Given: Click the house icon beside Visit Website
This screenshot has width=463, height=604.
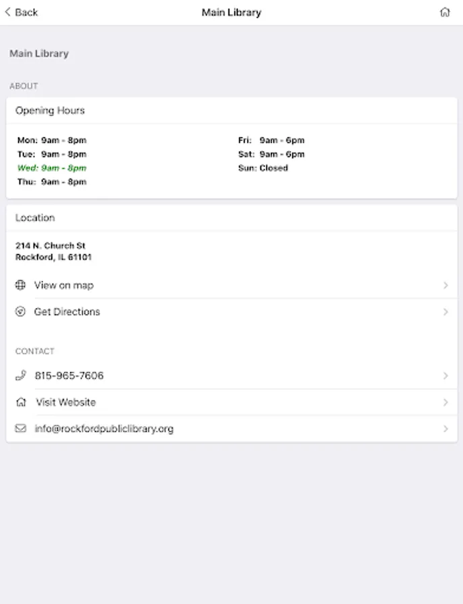Looking at the screenshot, I should coord(21,403).
